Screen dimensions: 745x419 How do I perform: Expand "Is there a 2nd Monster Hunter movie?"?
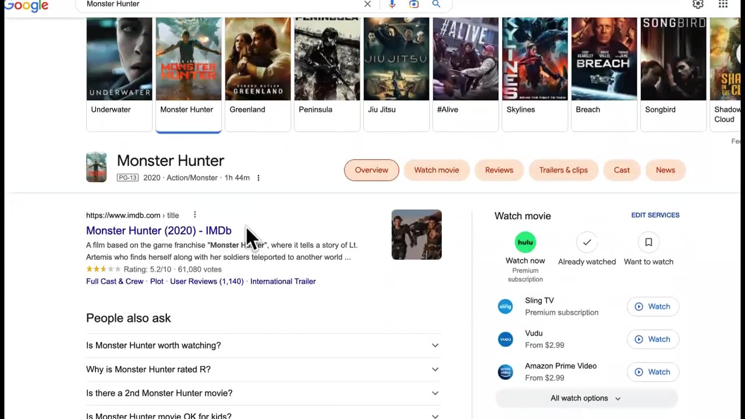[264, 393]
